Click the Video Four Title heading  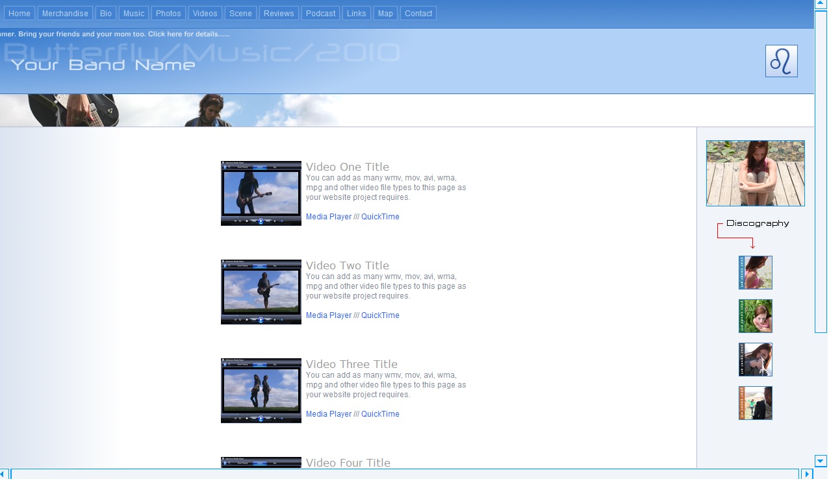tap(348, 463)
